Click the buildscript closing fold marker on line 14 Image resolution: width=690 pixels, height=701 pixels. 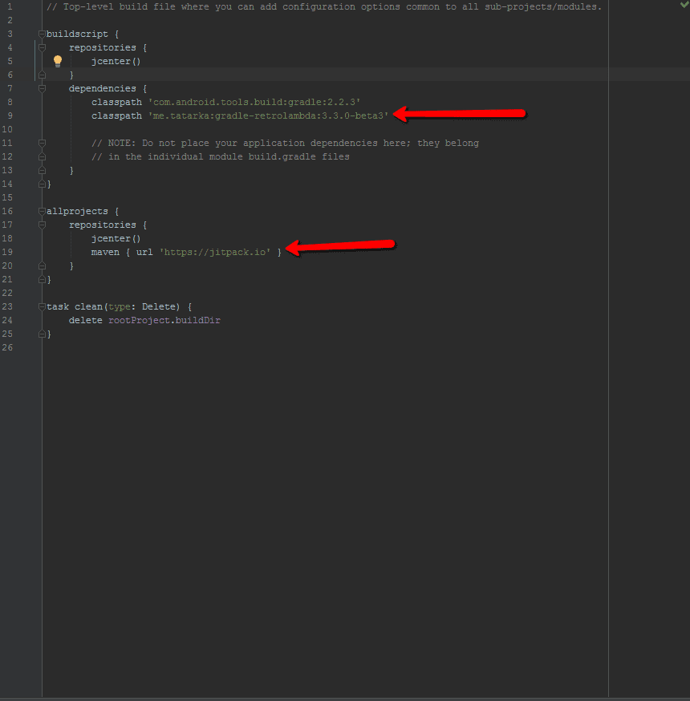pos(43,184)
